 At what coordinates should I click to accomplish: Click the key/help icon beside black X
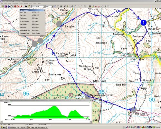coord(68,6)
